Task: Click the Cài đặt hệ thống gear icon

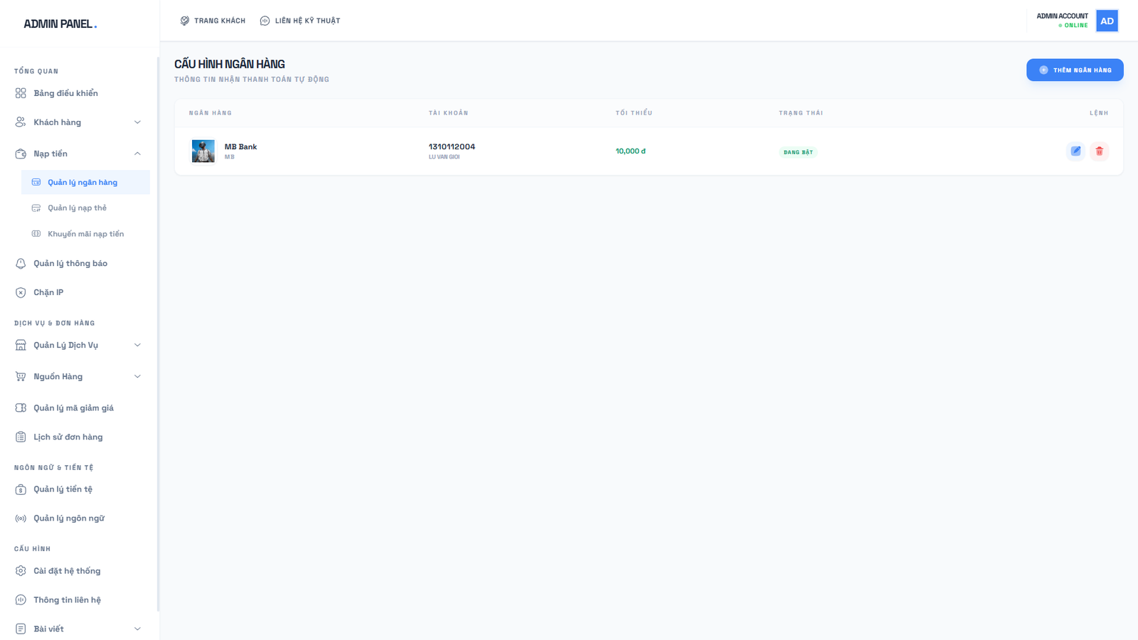Action: point(21,571)
